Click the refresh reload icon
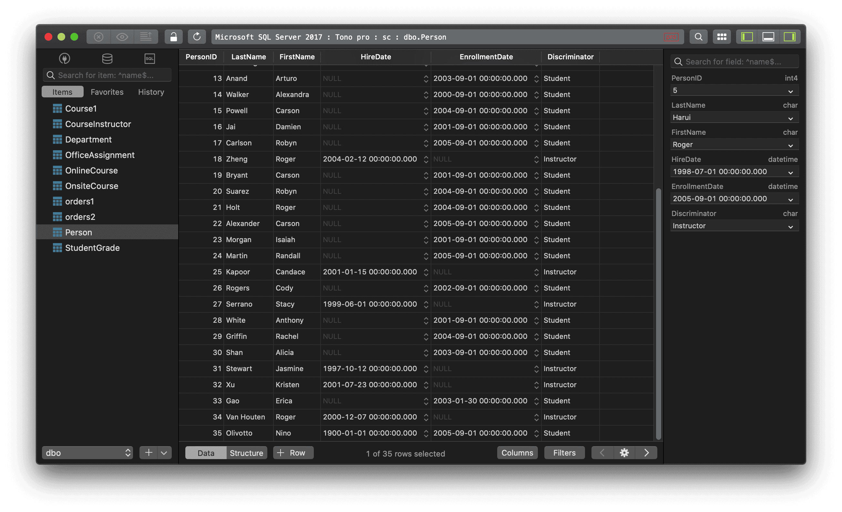 point(197,37)
